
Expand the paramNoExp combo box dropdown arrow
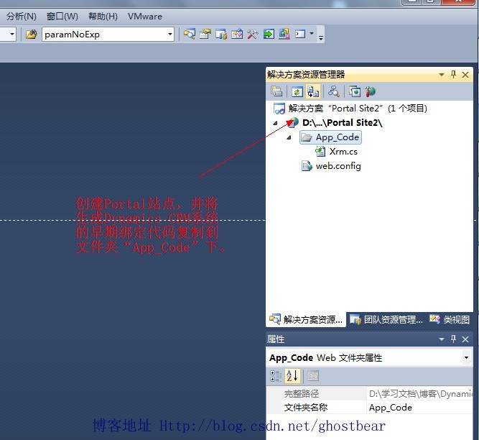click(170, 35)
